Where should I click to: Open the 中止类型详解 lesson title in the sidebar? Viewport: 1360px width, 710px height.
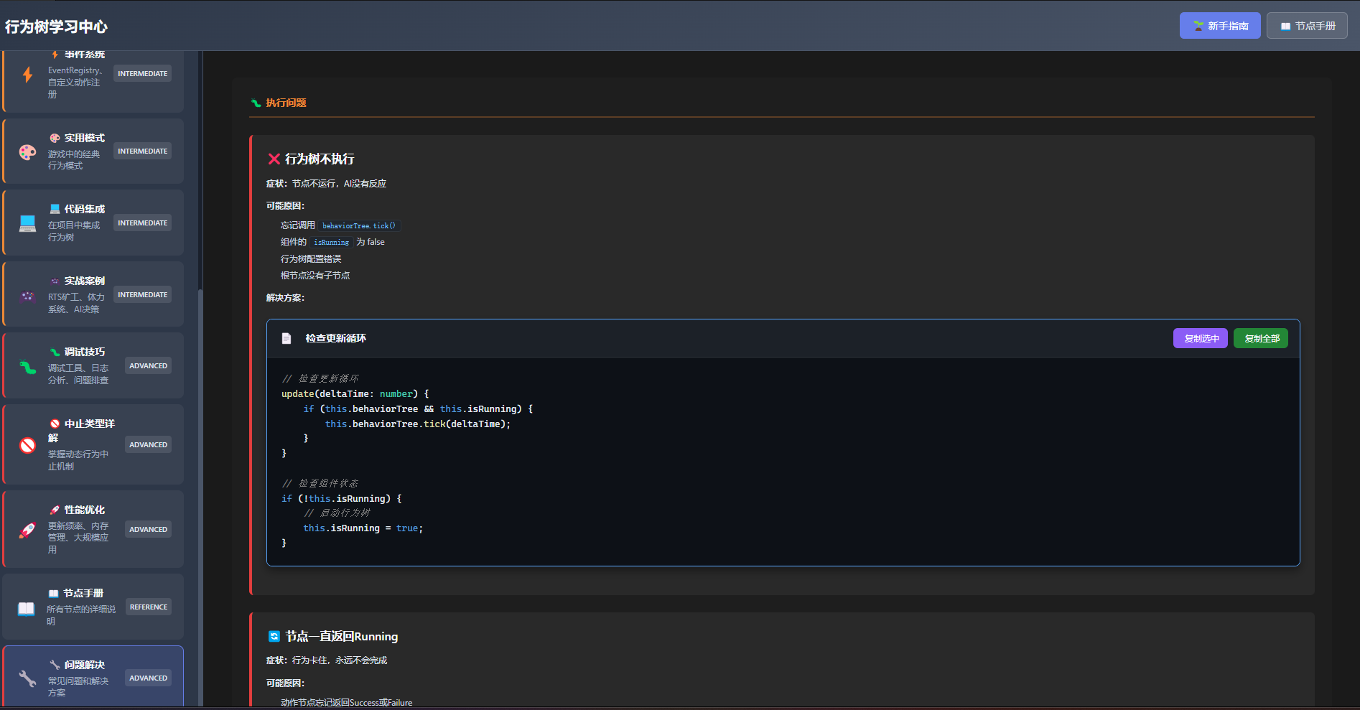coord(81,430)
